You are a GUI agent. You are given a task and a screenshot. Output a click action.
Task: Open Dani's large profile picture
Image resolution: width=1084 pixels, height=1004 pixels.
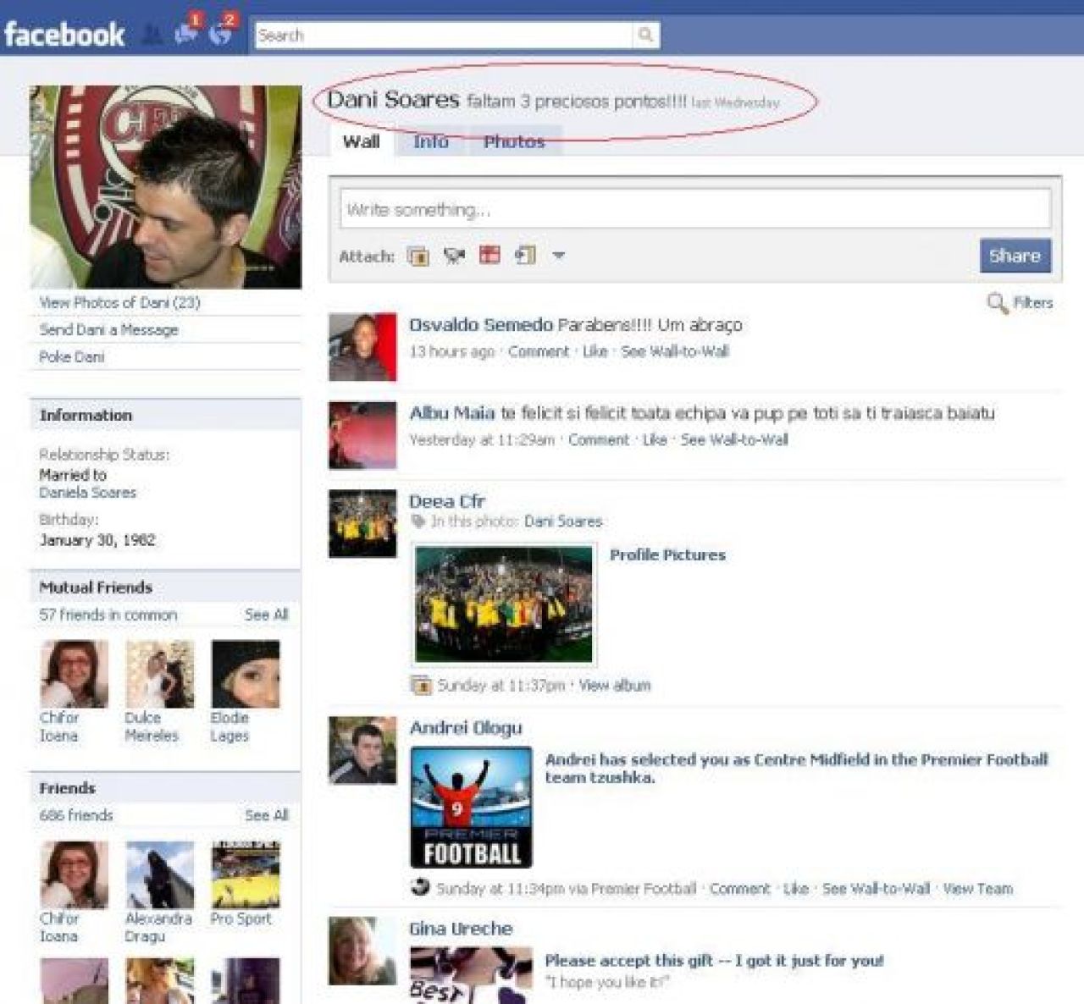(165, 187)
